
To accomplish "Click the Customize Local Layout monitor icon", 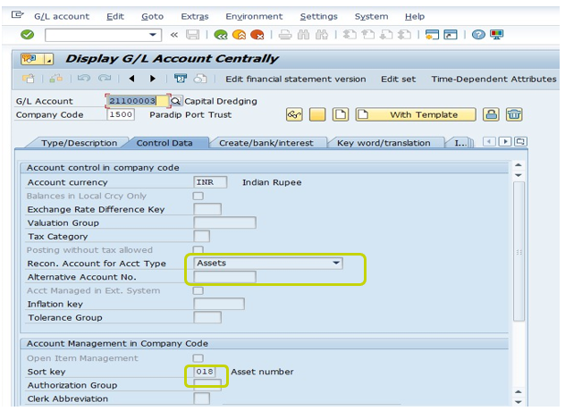I will 496,35.
